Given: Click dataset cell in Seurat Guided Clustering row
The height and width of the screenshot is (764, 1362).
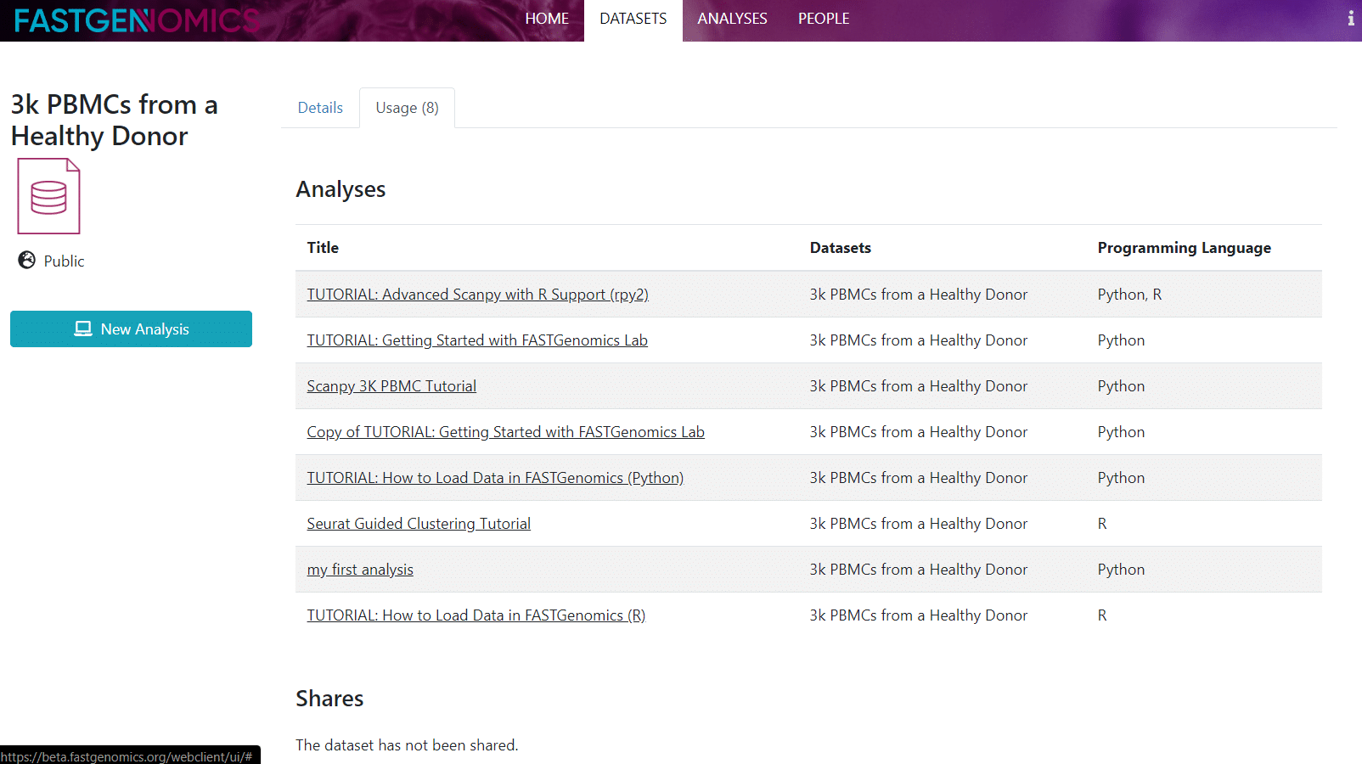Looking at the screenshot, I should pyautogui.click(x=918, y=524).
